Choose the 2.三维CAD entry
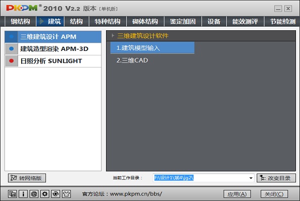The width and height of the screenshot is (300, 201). pos(132,60)
